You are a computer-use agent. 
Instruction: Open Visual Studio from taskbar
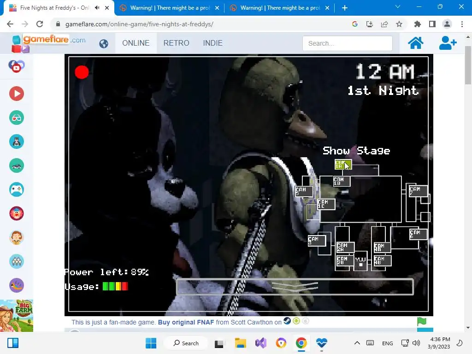pyautogui.click(x=261, y=343)
